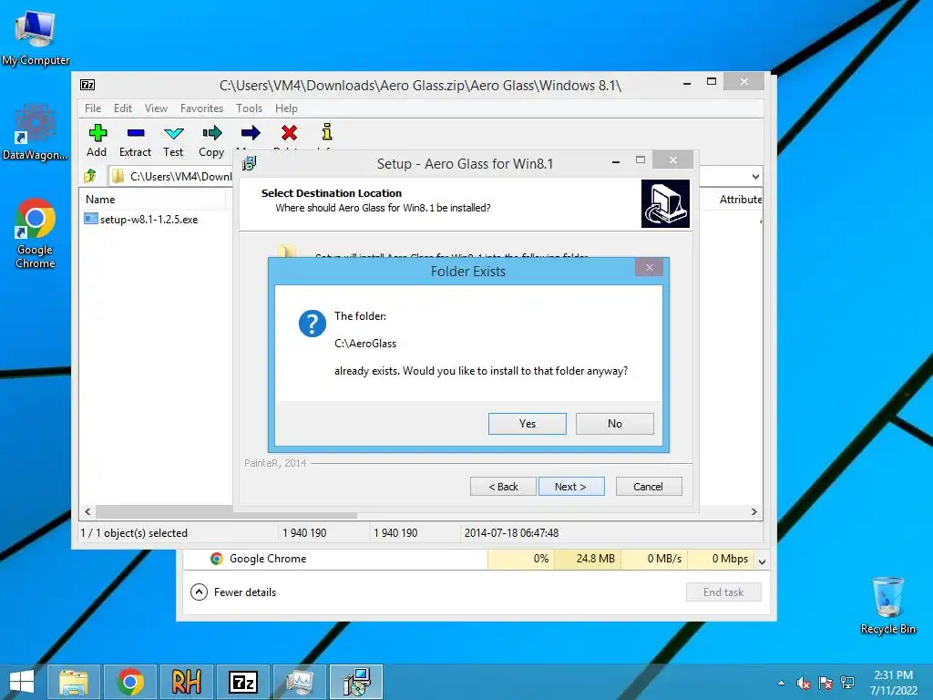Screen dimensions: 933x700
Task: Click the Info yellow icon in 7-Zip
Action: (x=327, y=131)
